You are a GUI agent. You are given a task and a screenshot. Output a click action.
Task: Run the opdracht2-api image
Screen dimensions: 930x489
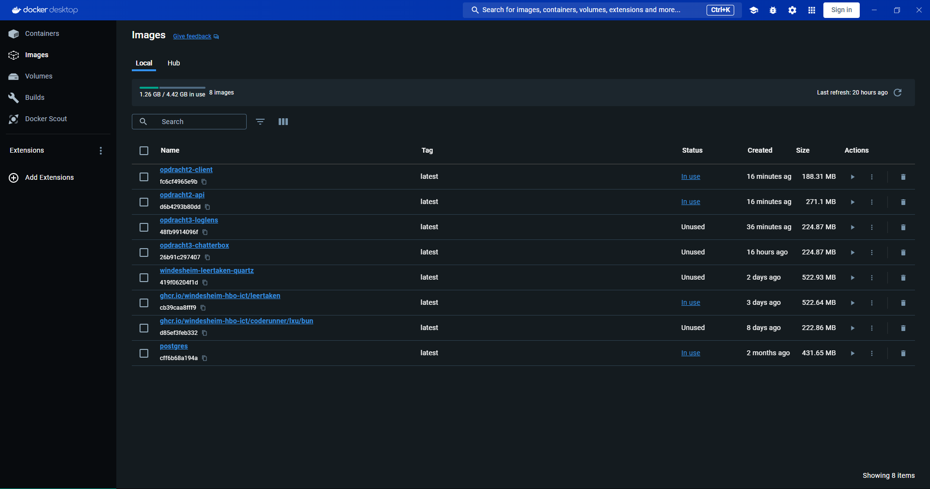852,202
